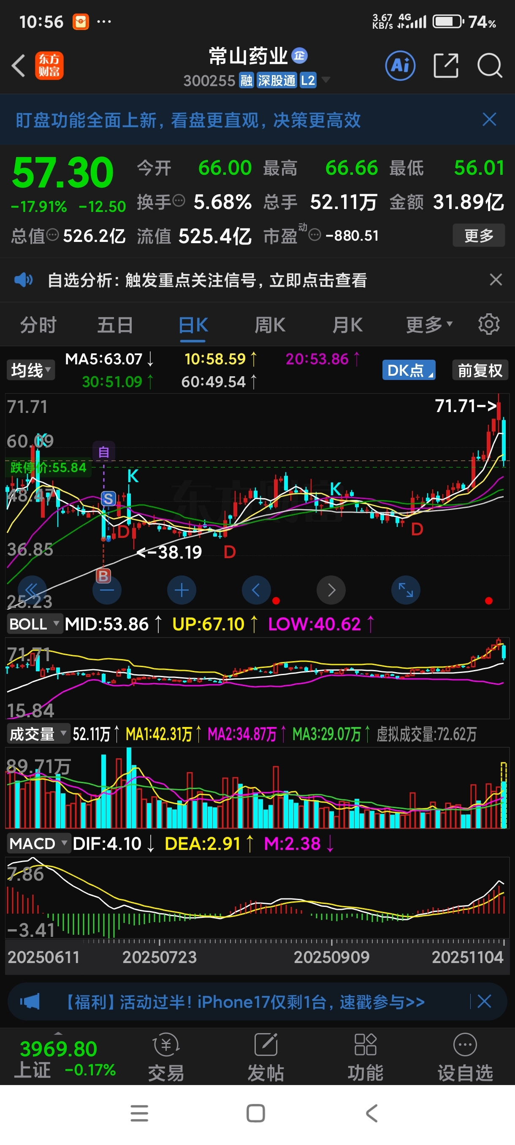Image resolution: width=515 pixels, height=1145 pixels.
Task: Select the 月K tab
Action: [x=347, y=325]
